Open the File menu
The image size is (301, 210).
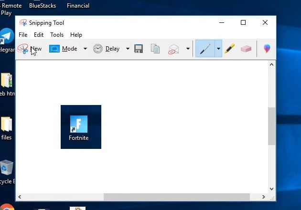click(x=23, y=35)
